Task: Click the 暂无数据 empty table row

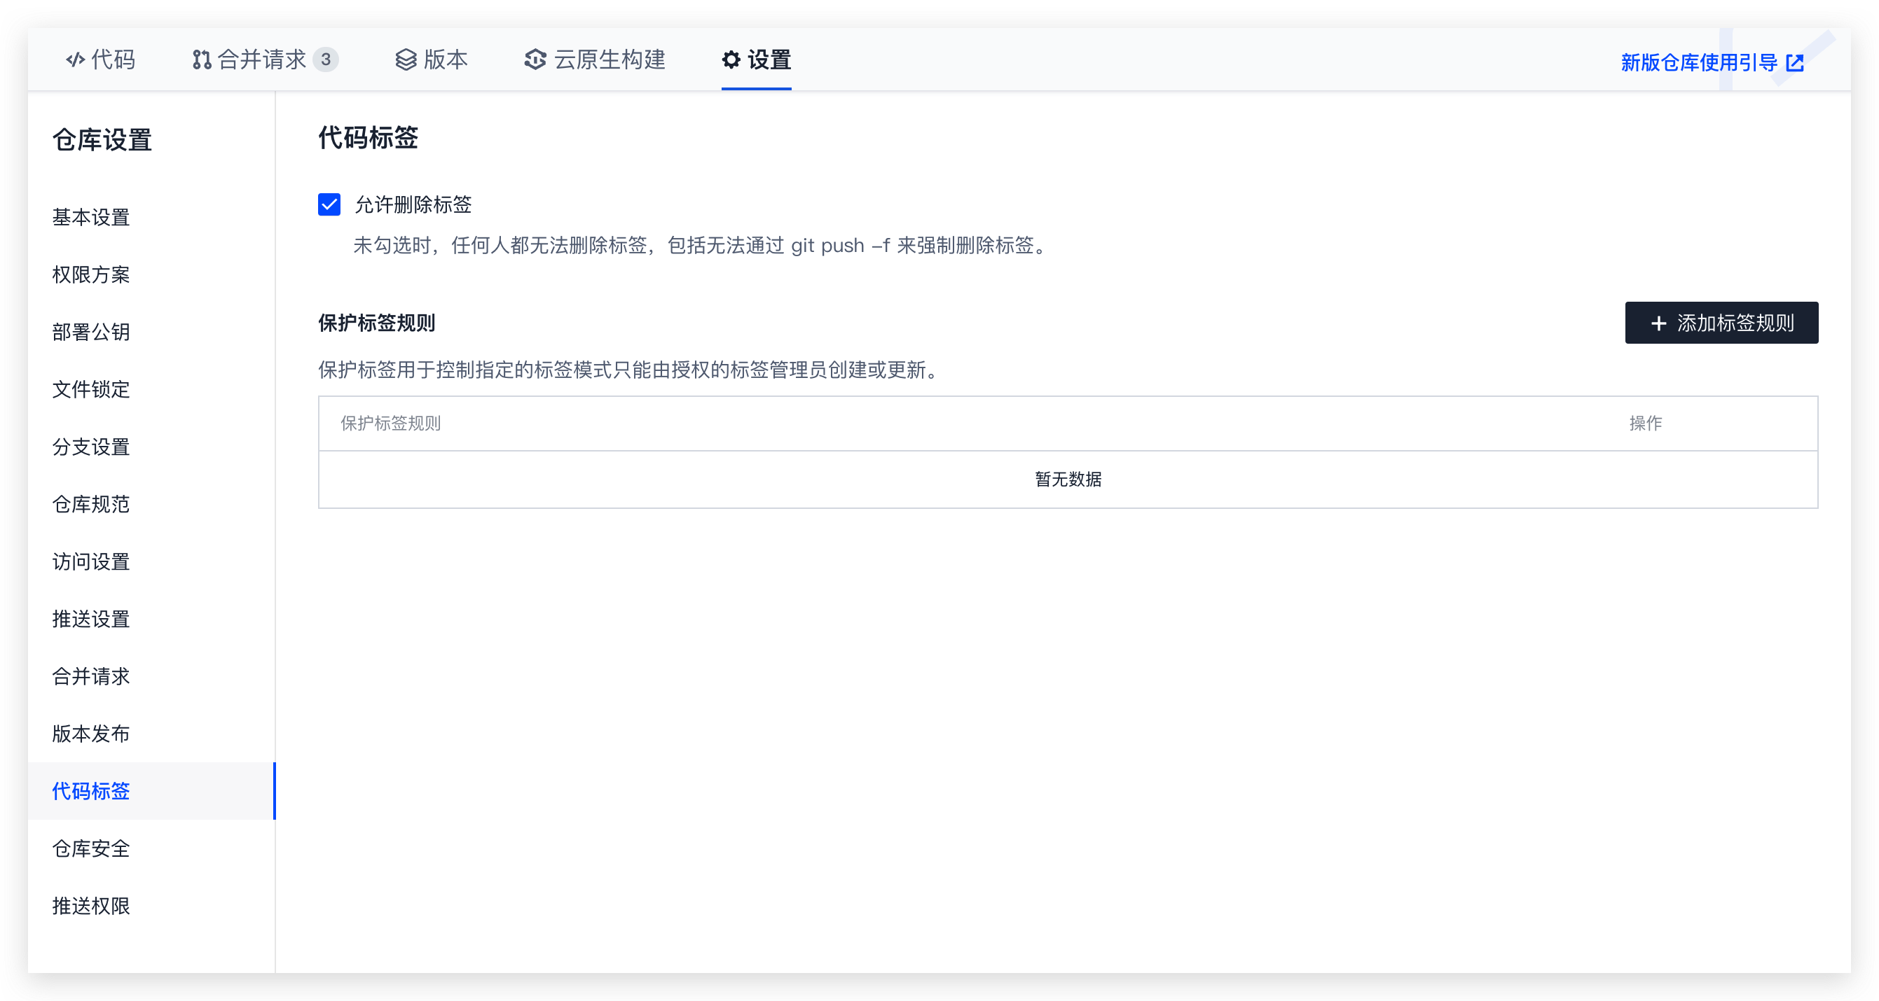Action: click(x=1068, y=479)
